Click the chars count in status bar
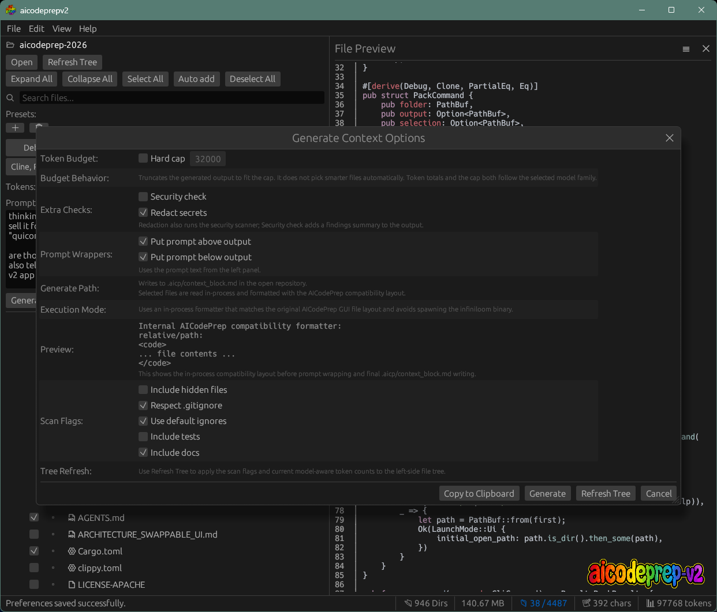The width and height of the screenshot is (717, 612). point(607,603)
